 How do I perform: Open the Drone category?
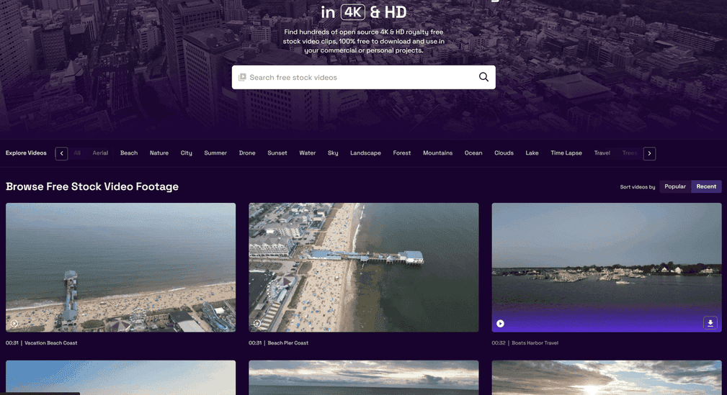pyautogui.click(x=247, y=153)
